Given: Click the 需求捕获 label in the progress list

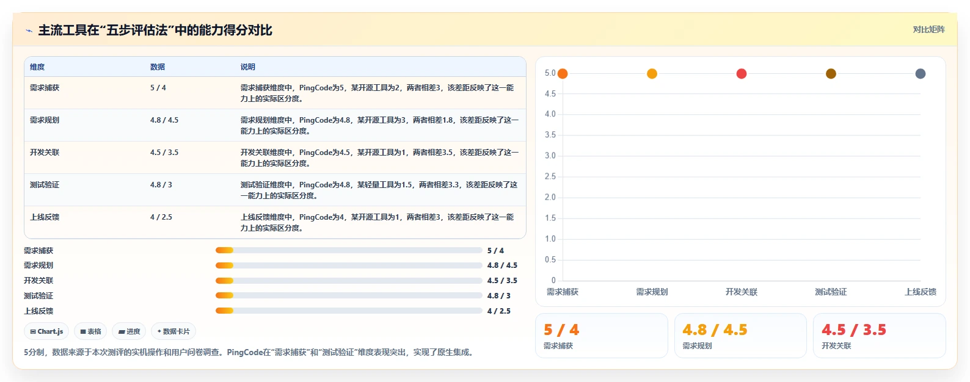Looking at the screenshot, I should (x=38, y=251).
